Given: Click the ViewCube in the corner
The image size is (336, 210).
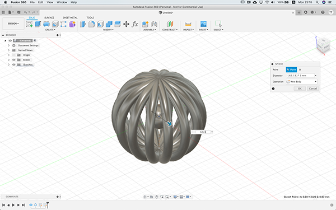Looking at the screenshot, I should (323, 45).
